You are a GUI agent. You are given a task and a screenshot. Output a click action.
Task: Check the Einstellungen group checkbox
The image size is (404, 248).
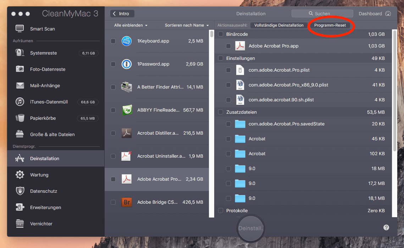[x=221, y=58]
